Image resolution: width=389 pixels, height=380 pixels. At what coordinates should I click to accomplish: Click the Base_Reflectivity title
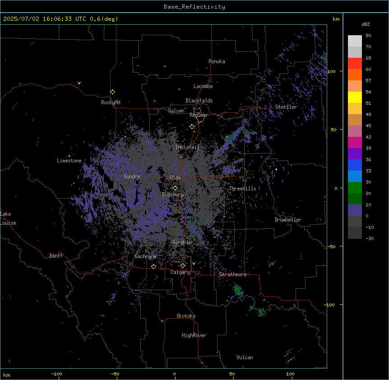point(194,7)
